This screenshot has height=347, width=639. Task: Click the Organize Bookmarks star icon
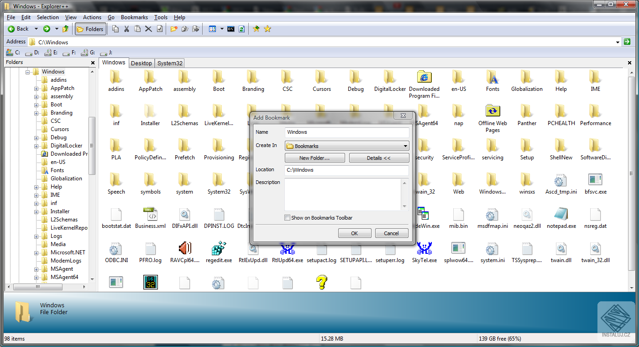tap(267, 29)
